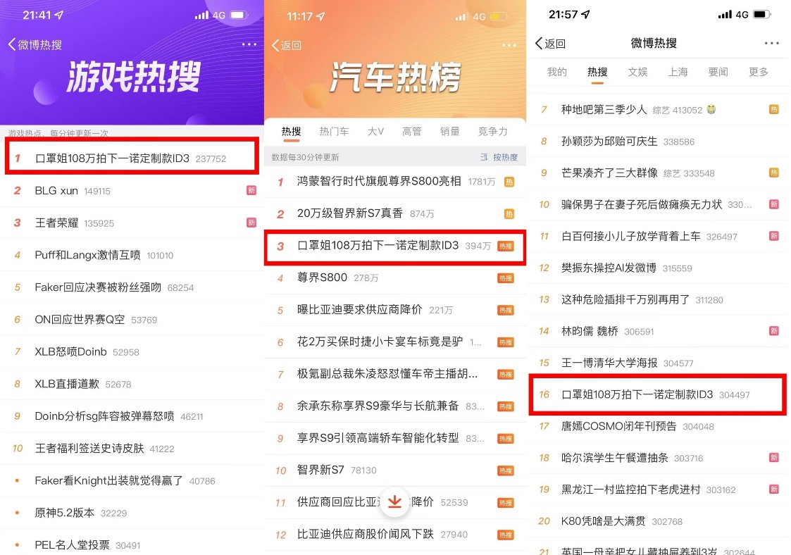
Task: Switch to the 热门车 tab
Action: (334, 132)
